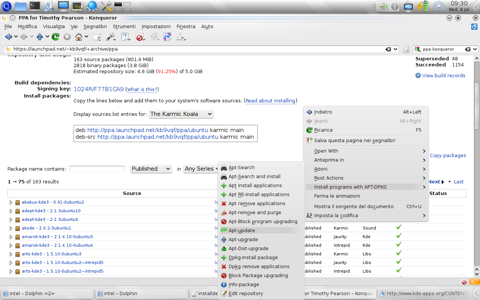Open the system settings wrench panel icon
480x300 pixels.
(106, 6)
